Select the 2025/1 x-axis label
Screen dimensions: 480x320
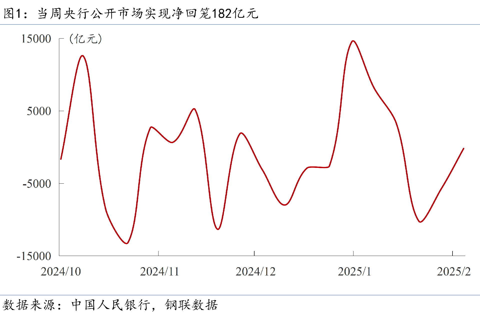click(354, 272)
